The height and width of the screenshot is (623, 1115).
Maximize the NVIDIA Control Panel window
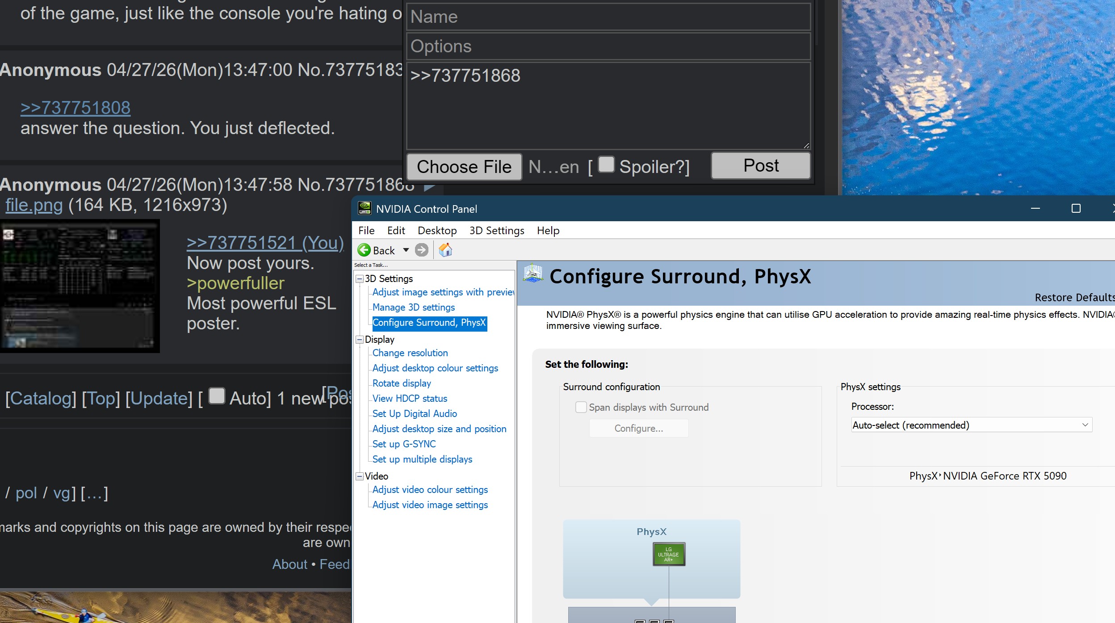(x=1076, y=209)
